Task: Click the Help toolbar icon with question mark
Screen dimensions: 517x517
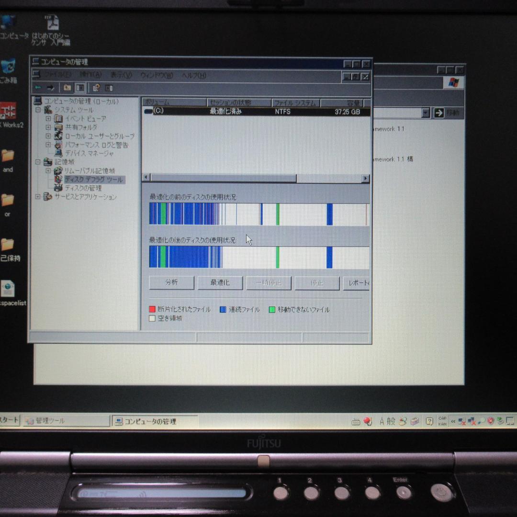Action: (x=96, y=88)
